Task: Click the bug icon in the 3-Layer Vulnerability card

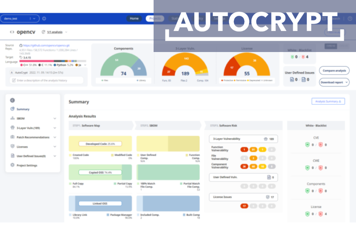Action: click(266, 139)
